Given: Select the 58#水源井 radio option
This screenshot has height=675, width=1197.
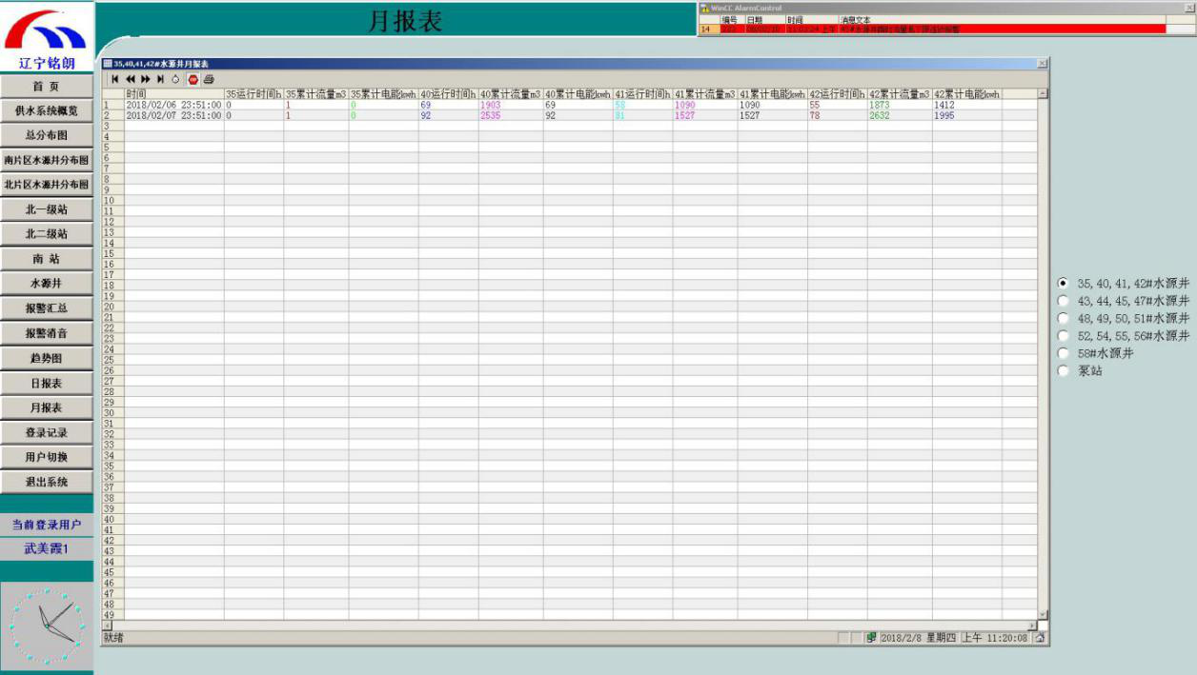Looking at the screenshot, I should pos(1064,353).
